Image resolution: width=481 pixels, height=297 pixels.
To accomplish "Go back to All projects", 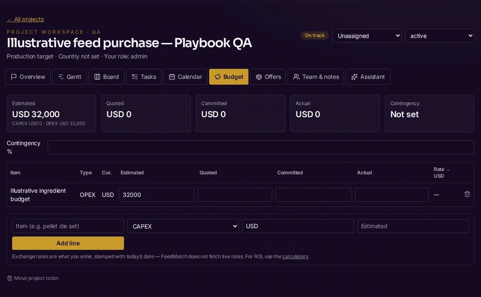I will tap(25, 19).
